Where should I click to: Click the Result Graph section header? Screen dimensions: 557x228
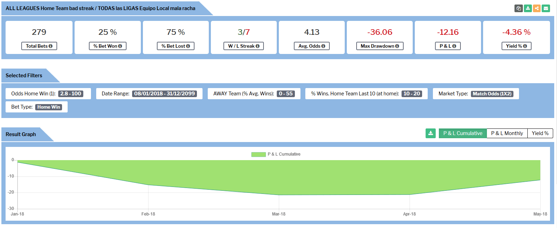coord(21,134)
